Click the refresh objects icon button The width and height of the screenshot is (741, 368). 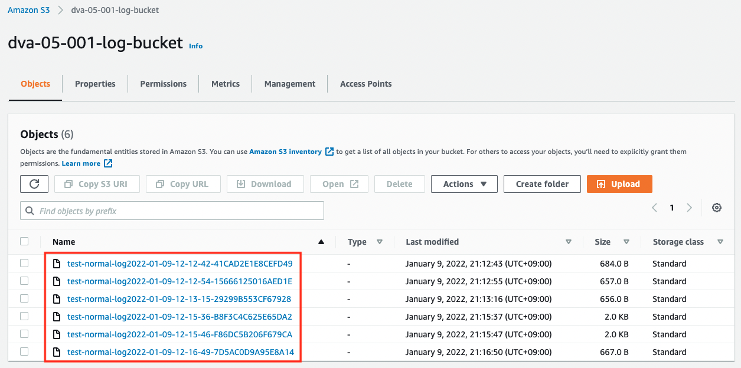click(34, 184)
